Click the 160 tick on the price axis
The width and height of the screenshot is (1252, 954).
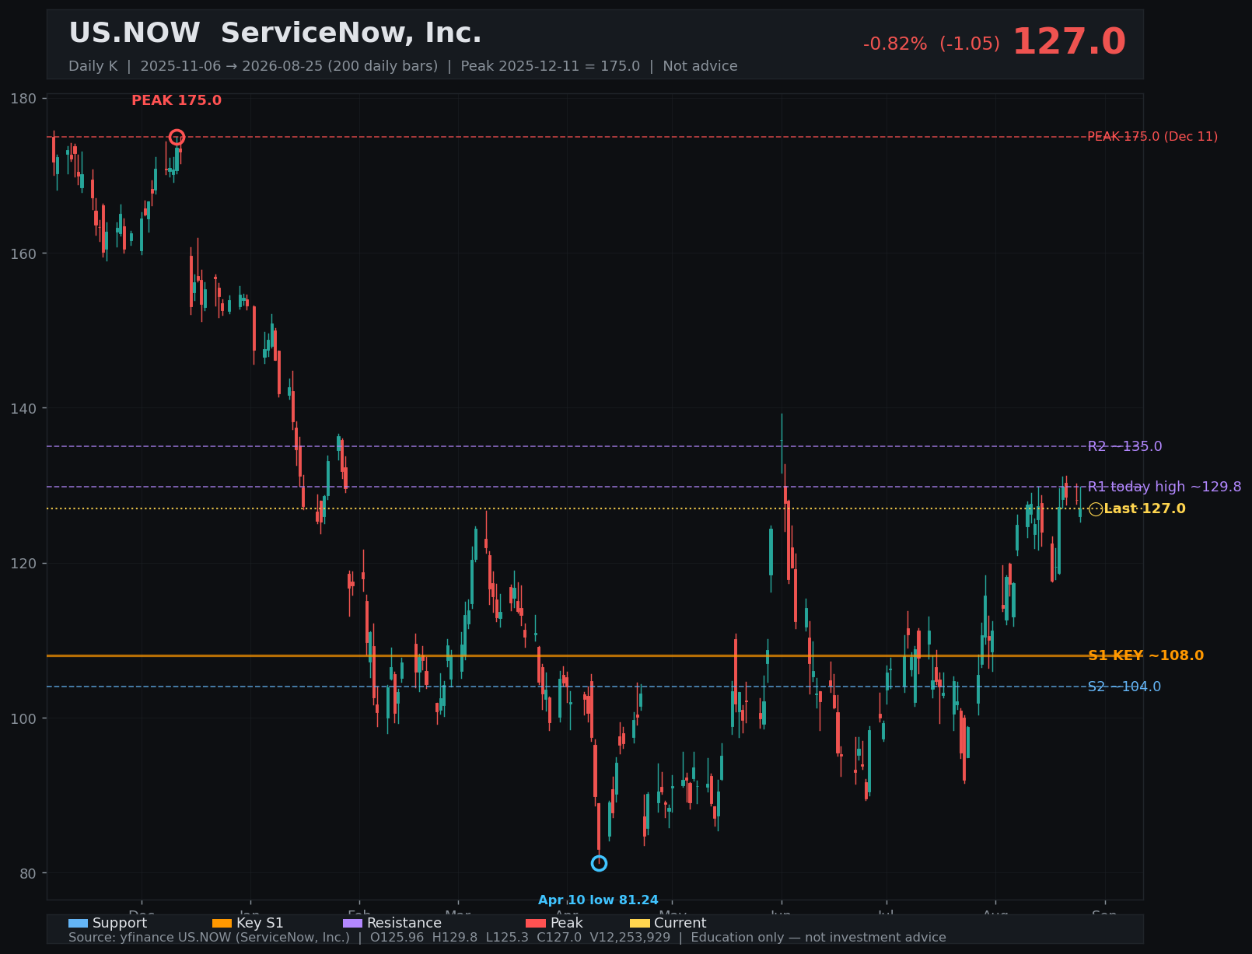click(24, 253)
